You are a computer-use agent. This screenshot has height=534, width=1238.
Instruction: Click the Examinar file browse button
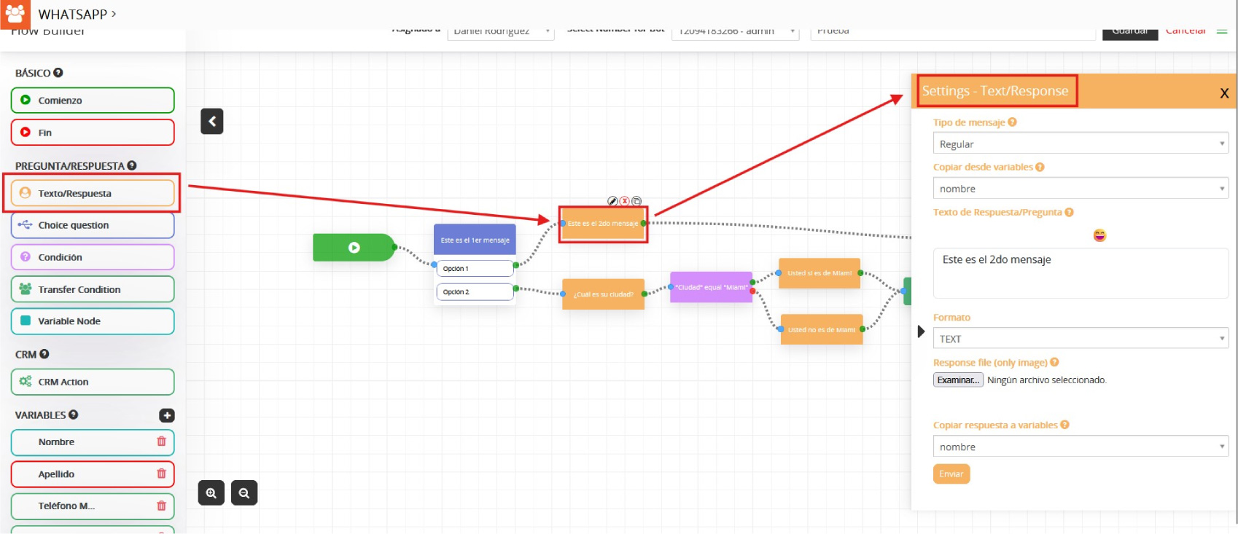pyautogui.click(x=958, y=380)
